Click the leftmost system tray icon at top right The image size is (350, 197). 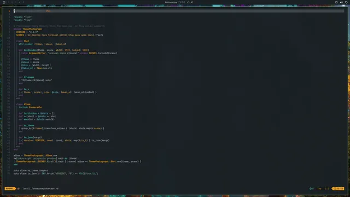336,2
